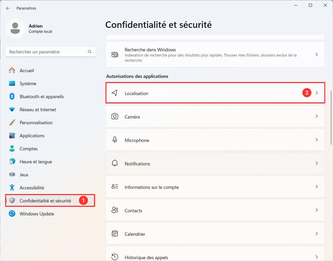Click the Confidentialité et sécurité shield icon
Screen dimensions: 333x261
[x=12, y=201]
